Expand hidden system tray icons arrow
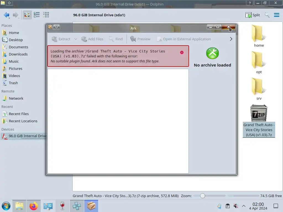 (x=244, y=206)
